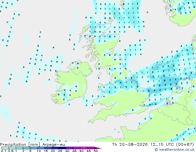The image size is (196, 152).
Task: Click the '0.5' legend scale label
Action: coord(11,151)
